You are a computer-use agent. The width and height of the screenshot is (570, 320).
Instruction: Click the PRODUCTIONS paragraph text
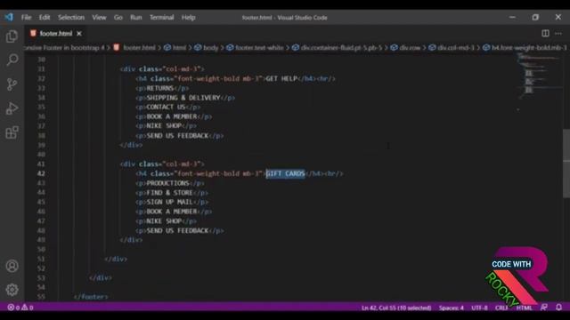(167, 183)
